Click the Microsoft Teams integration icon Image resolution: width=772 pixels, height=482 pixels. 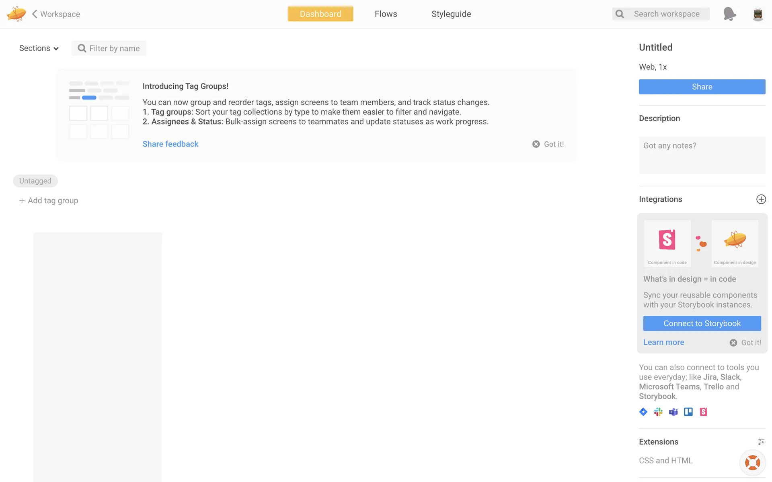coord(673,412)
